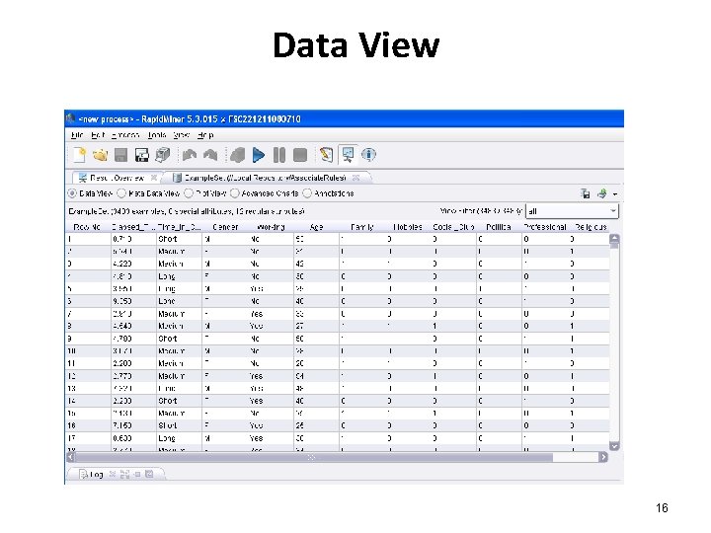Select the Advanced Charts radio button
Viewport: 711px width, 533px height.
234,193
